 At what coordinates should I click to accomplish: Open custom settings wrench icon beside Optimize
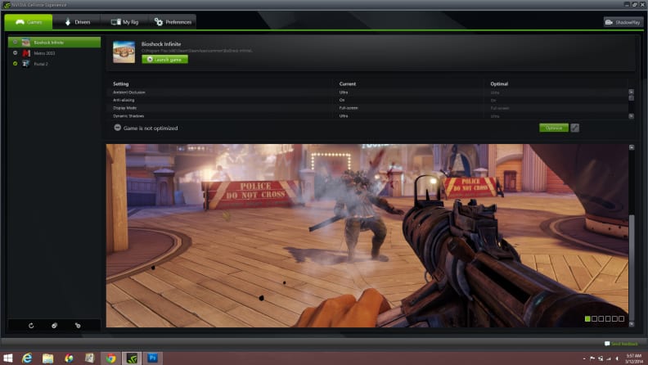[x=575, y=128]
